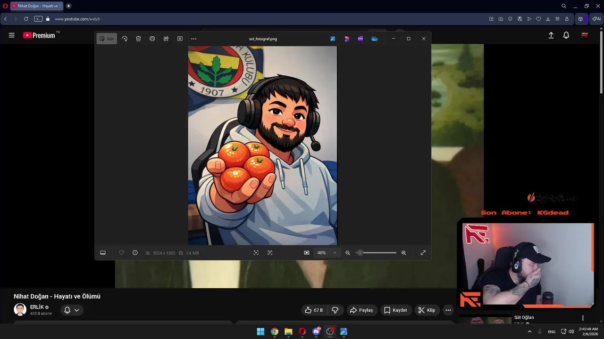This screenshot has height=339, width=604.
Task: Click the Klip clip button
Action: click(427, 310)
